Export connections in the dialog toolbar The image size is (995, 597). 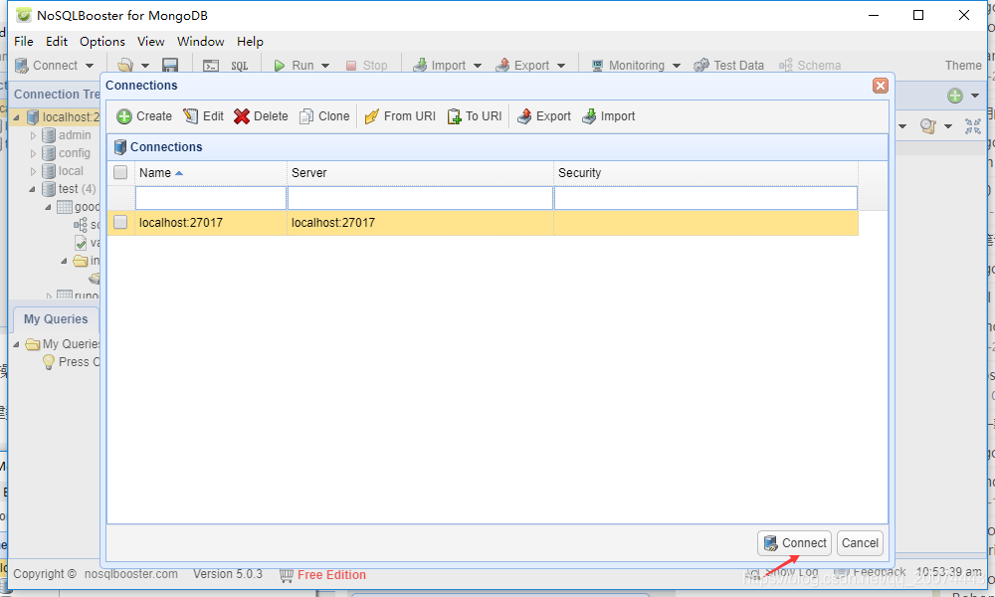tap(544, 116)
